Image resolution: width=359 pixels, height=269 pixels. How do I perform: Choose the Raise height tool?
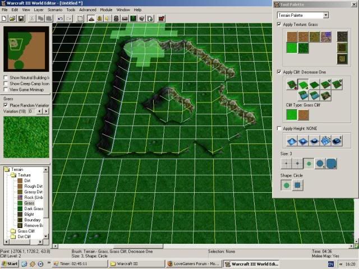[x=292, y=141]
